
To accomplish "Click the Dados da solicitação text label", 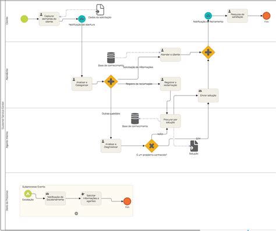I will click(x=100, y=17).
